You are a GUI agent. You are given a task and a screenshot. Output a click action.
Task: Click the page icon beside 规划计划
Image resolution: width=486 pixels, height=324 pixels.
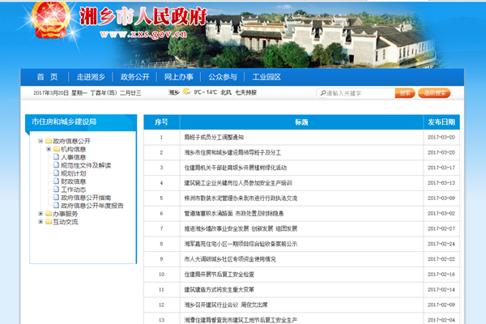56,173
